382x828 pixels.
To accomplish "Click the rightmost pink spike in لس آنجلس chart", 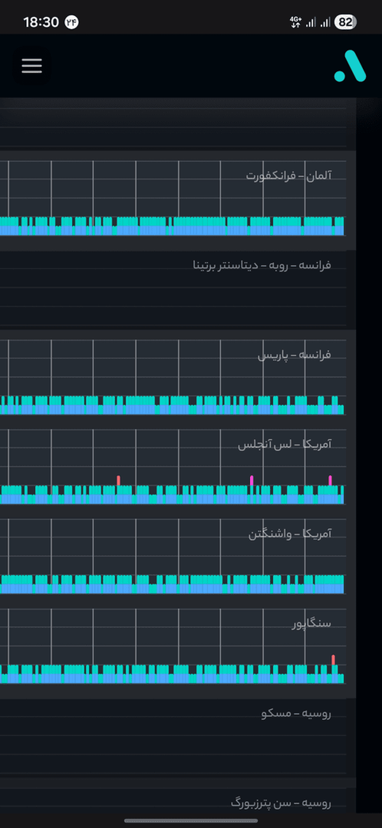I will (330, 481).
